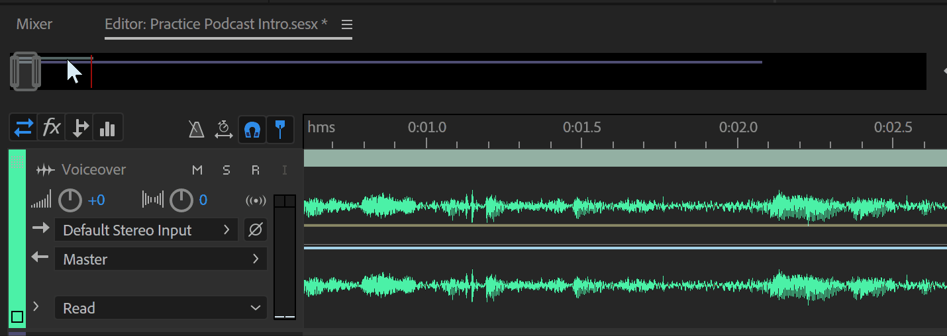Click timeline ruler at 0:01.0
This screenshot has height=336, width=947.
pyautogui.click(x=426, y=127)
